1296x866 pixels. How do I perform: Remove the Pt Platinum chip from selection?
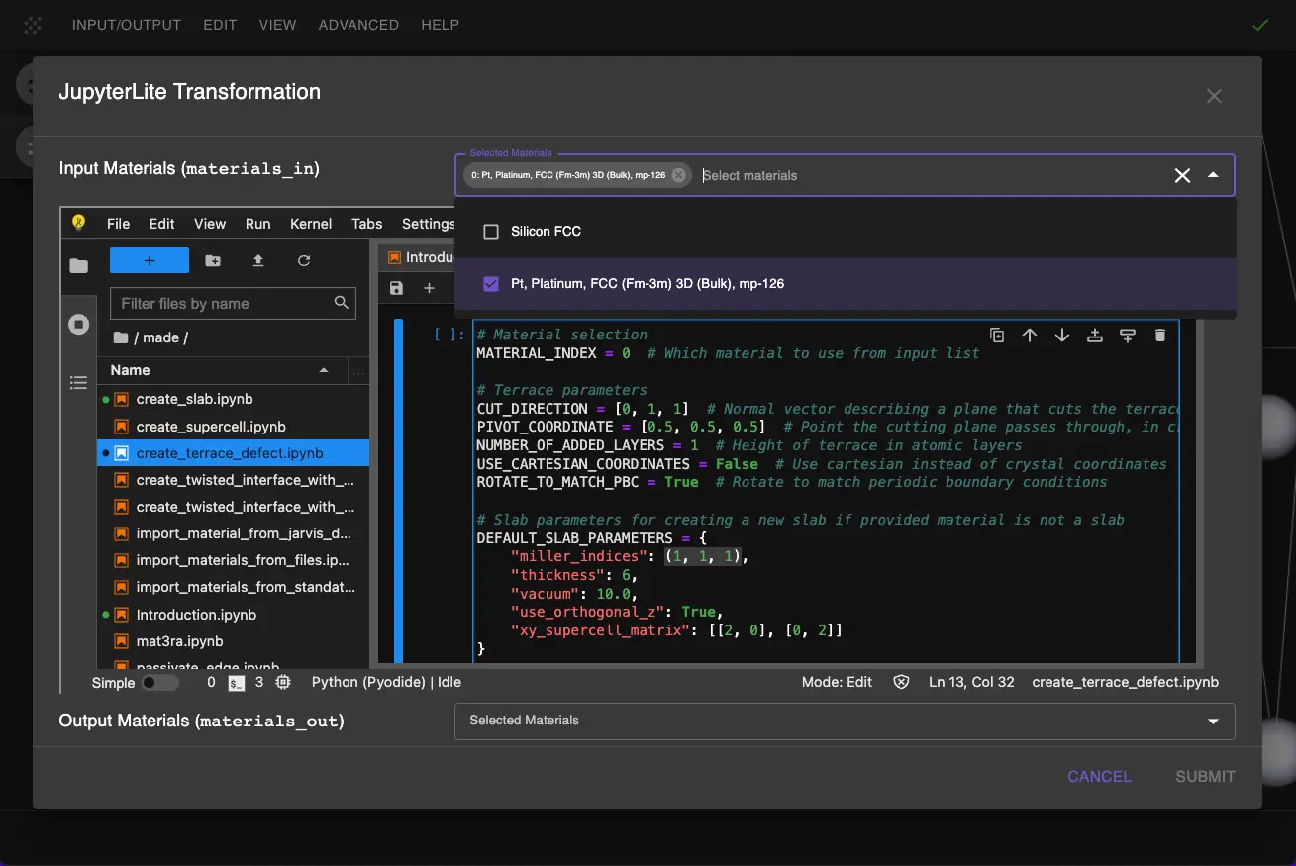click(678, 175)
